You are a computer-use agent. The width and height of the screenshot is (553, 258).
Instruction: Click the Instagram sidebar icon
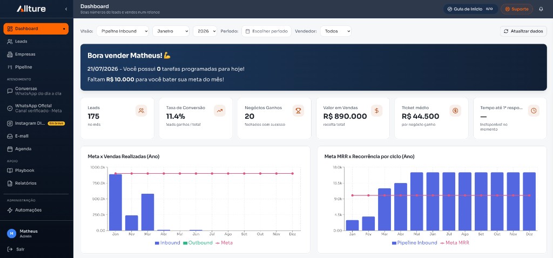coord(10,124)
